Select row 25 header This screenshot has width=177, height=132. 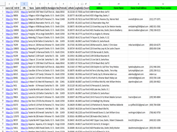(x=3, y=97)
